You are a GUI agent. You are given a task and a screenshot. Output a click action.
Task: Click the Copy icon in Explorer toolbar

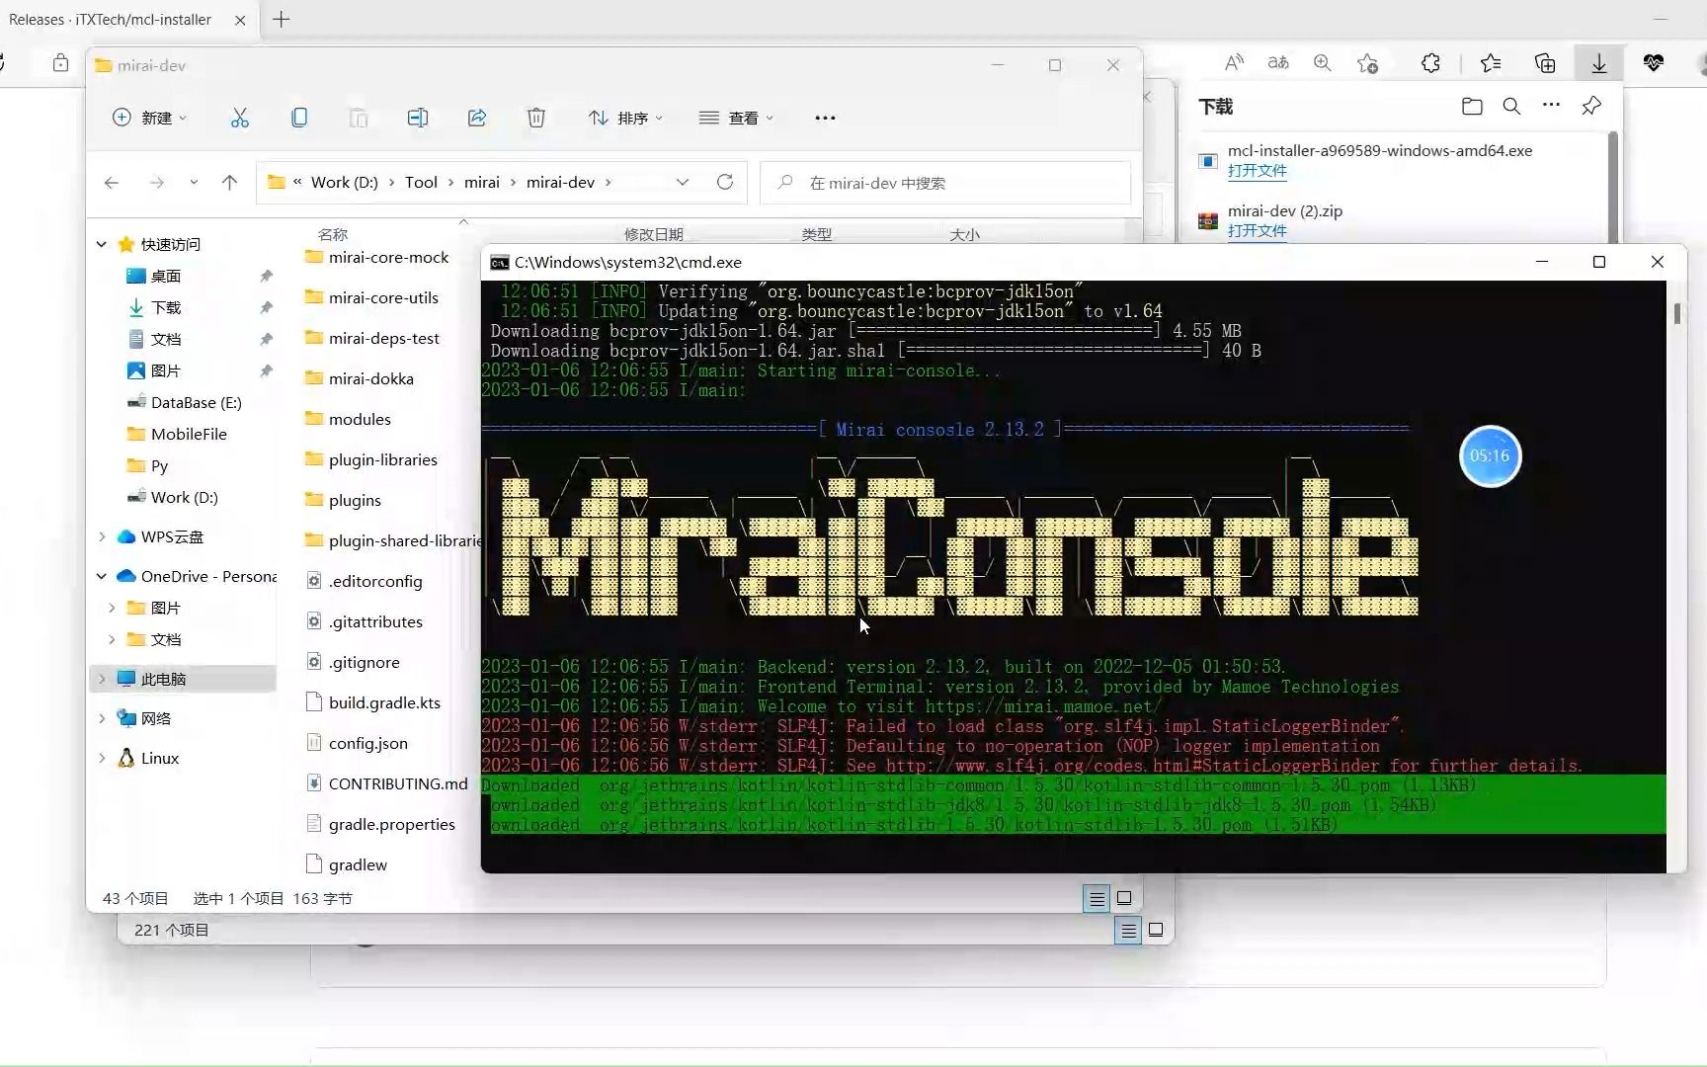coord(299,118)
